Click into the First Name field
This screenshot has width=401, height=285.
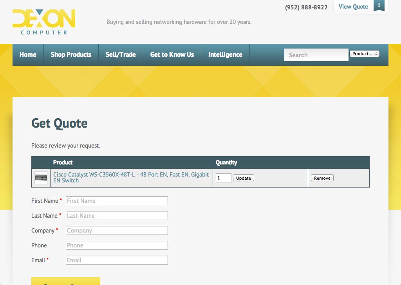pos(117,201)
